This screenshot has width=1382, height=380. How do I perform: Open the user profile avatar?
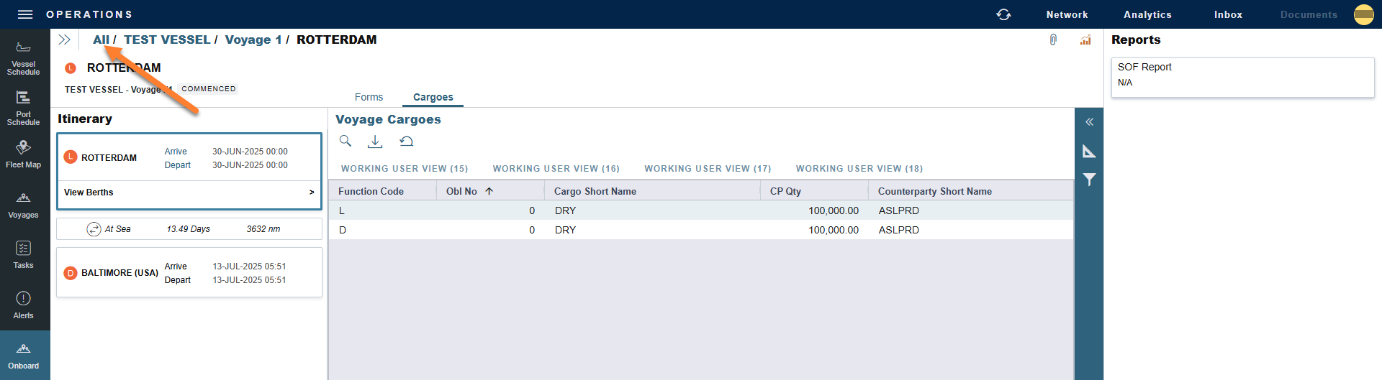(x=1363, y=14)
